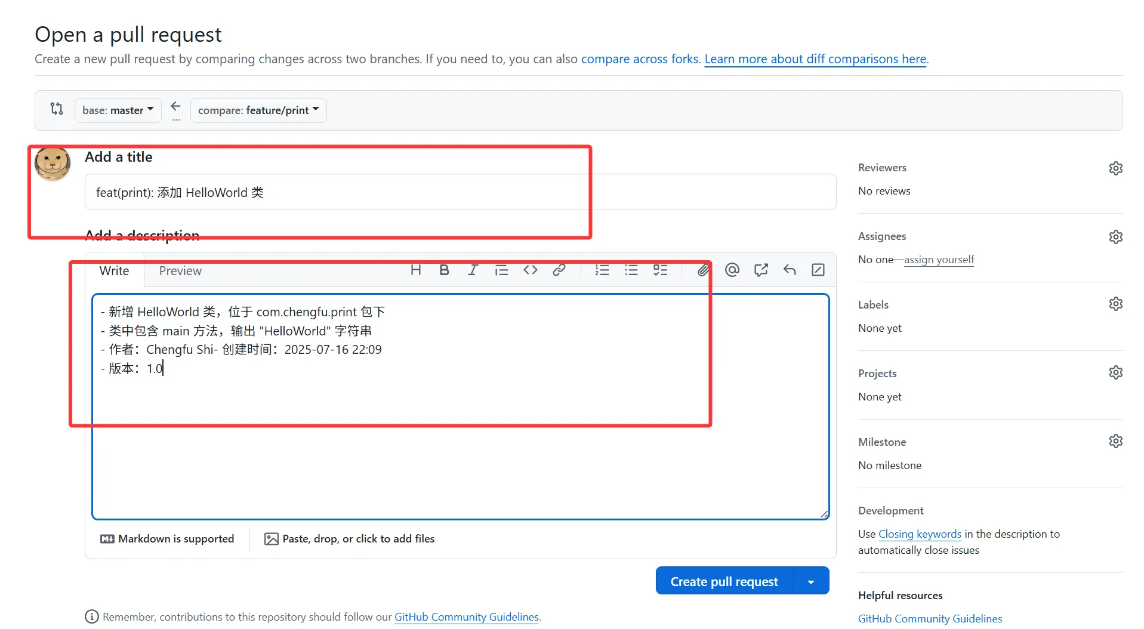The image size is (1144, 629).
Task: Expand the Create pull request options arrow
Action: coord(811,582)
